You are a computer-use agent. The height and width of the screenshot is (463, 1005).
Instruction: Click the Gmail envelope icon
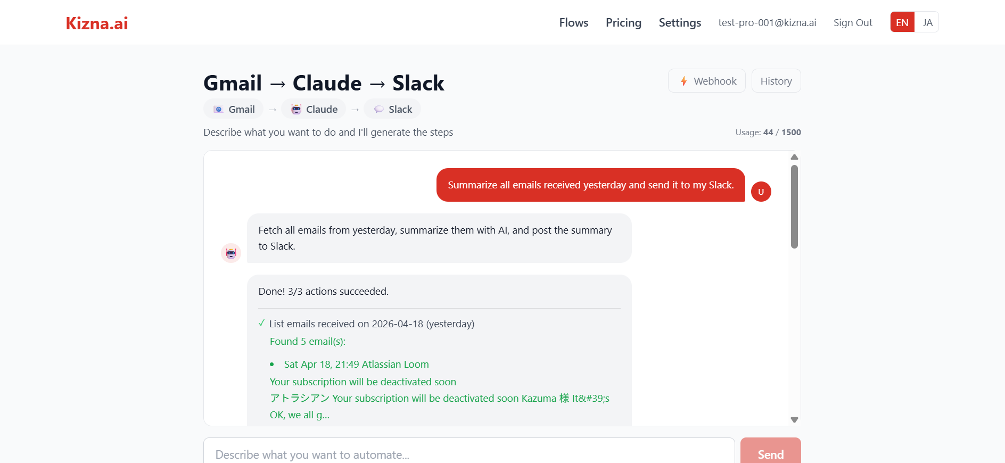point(218,109)
